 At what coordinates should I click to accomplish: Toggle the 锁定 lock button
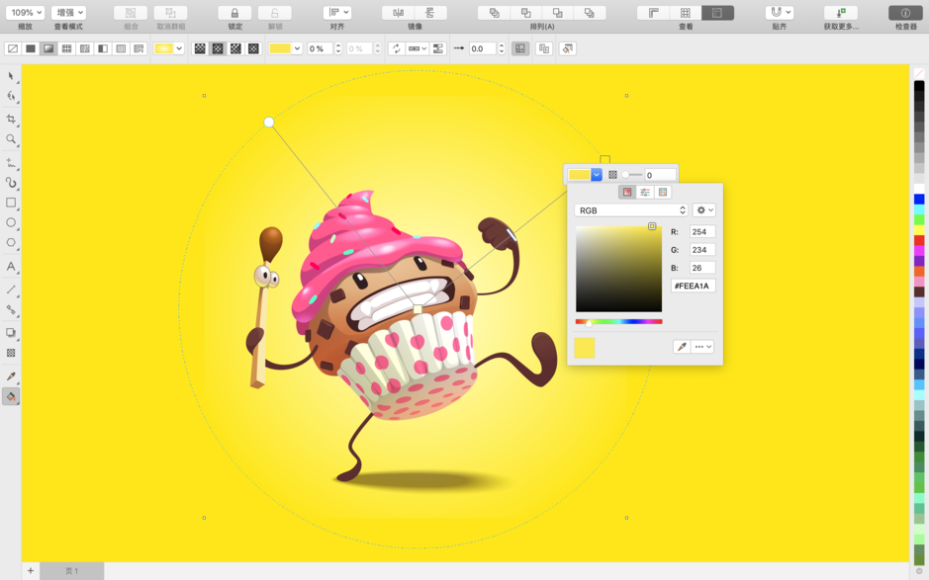pyautogui.click(x=233, y=11)
